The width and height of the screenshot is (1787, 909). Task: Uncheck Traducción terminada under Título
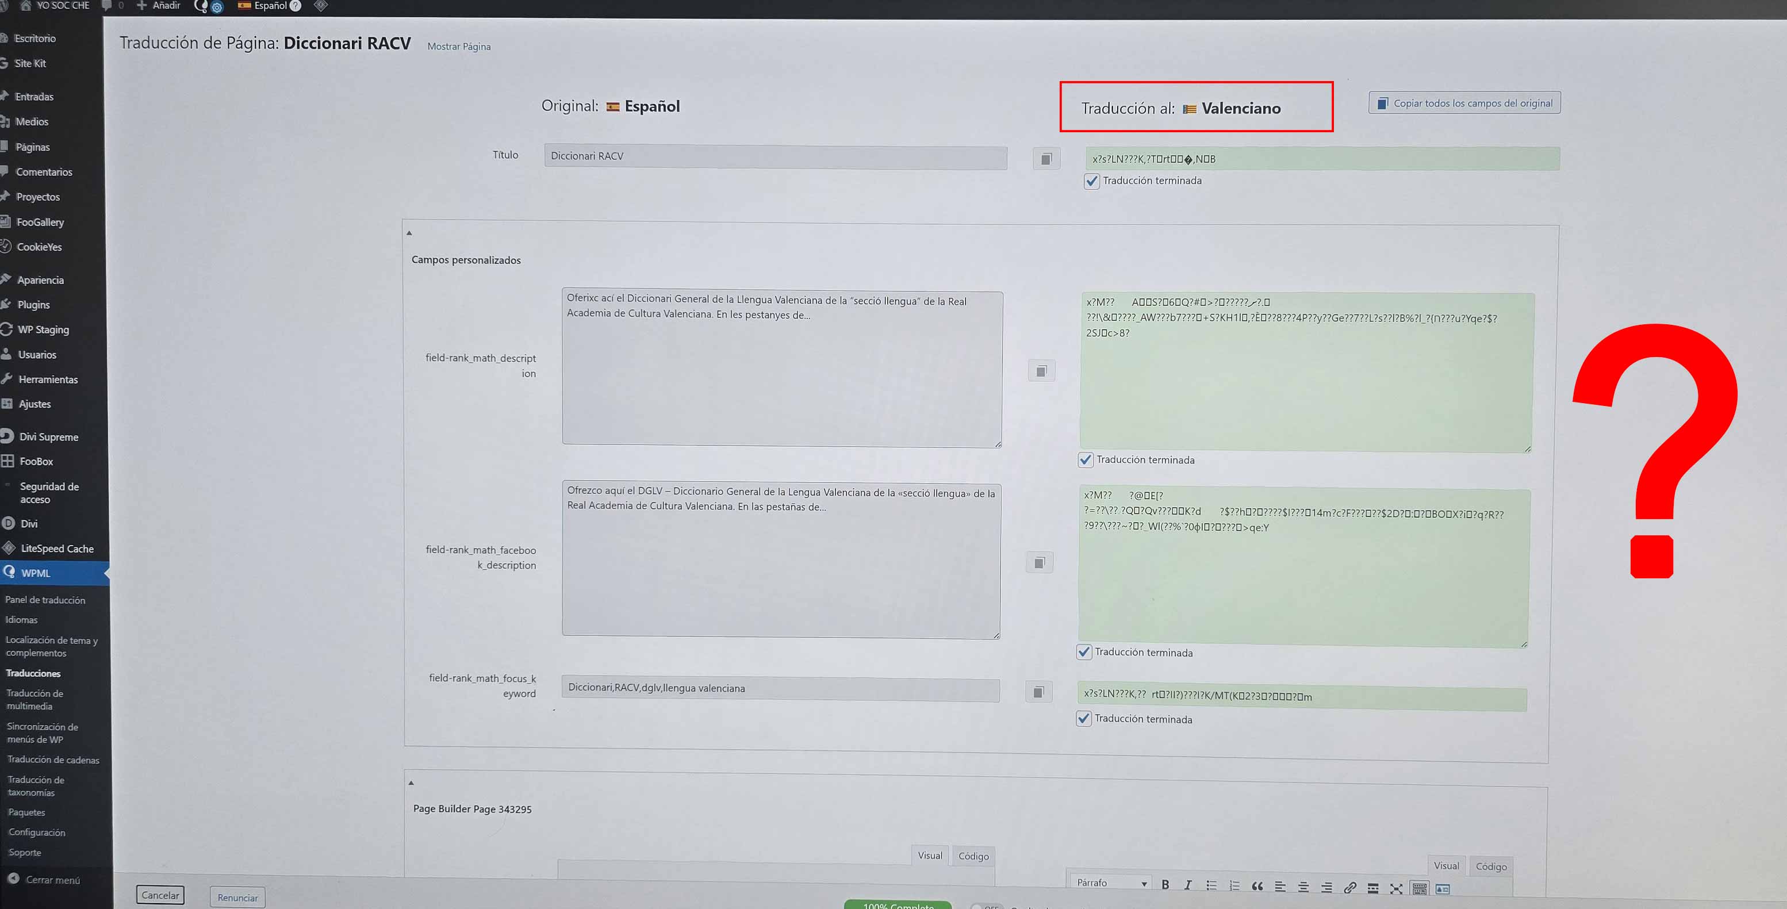(x=1092, y=181)
